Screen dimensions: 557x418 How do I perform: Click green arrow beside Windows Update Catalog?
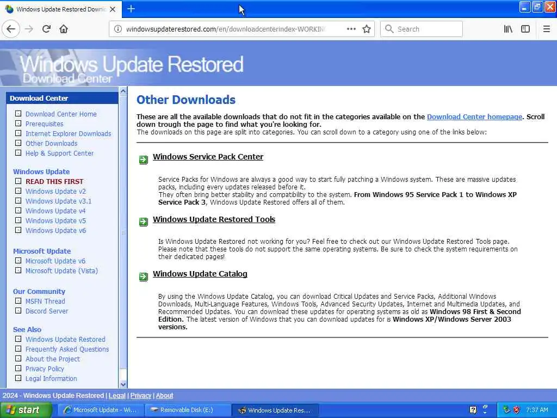[x=143, y=276]
